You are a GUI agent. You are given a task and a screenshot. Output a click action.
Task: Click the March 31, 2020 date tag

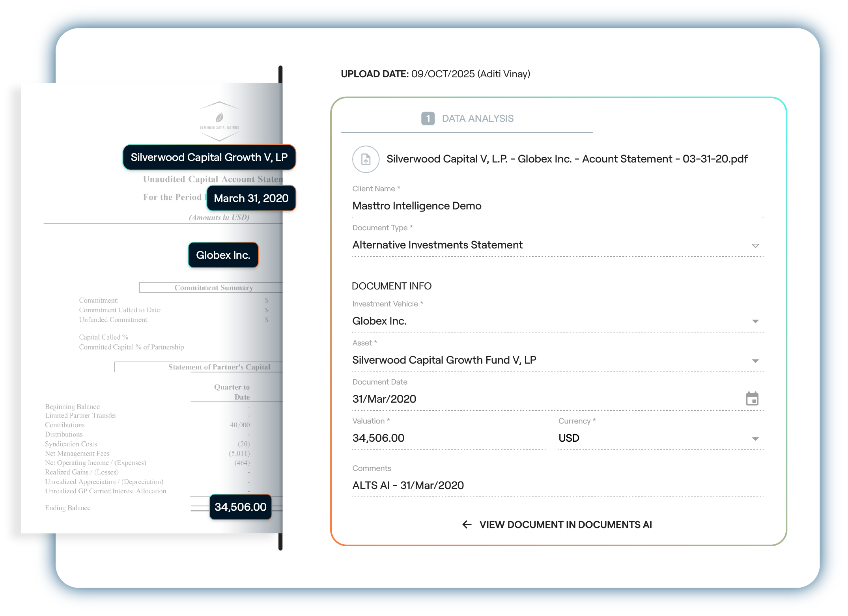point(251,198)
